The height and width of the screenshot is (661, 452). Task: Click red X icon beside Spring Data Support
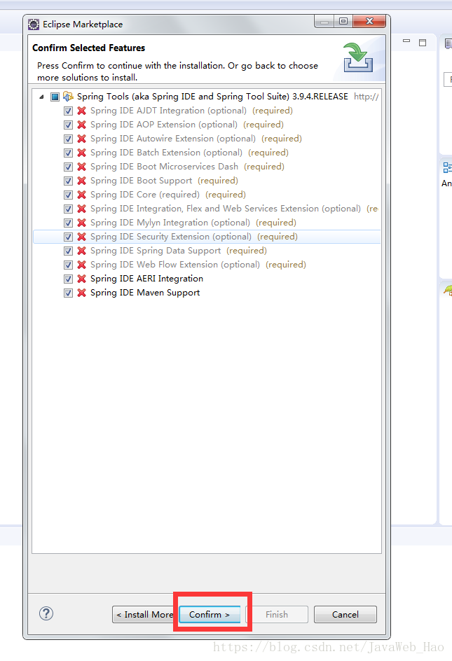click(x=82, y=251)
